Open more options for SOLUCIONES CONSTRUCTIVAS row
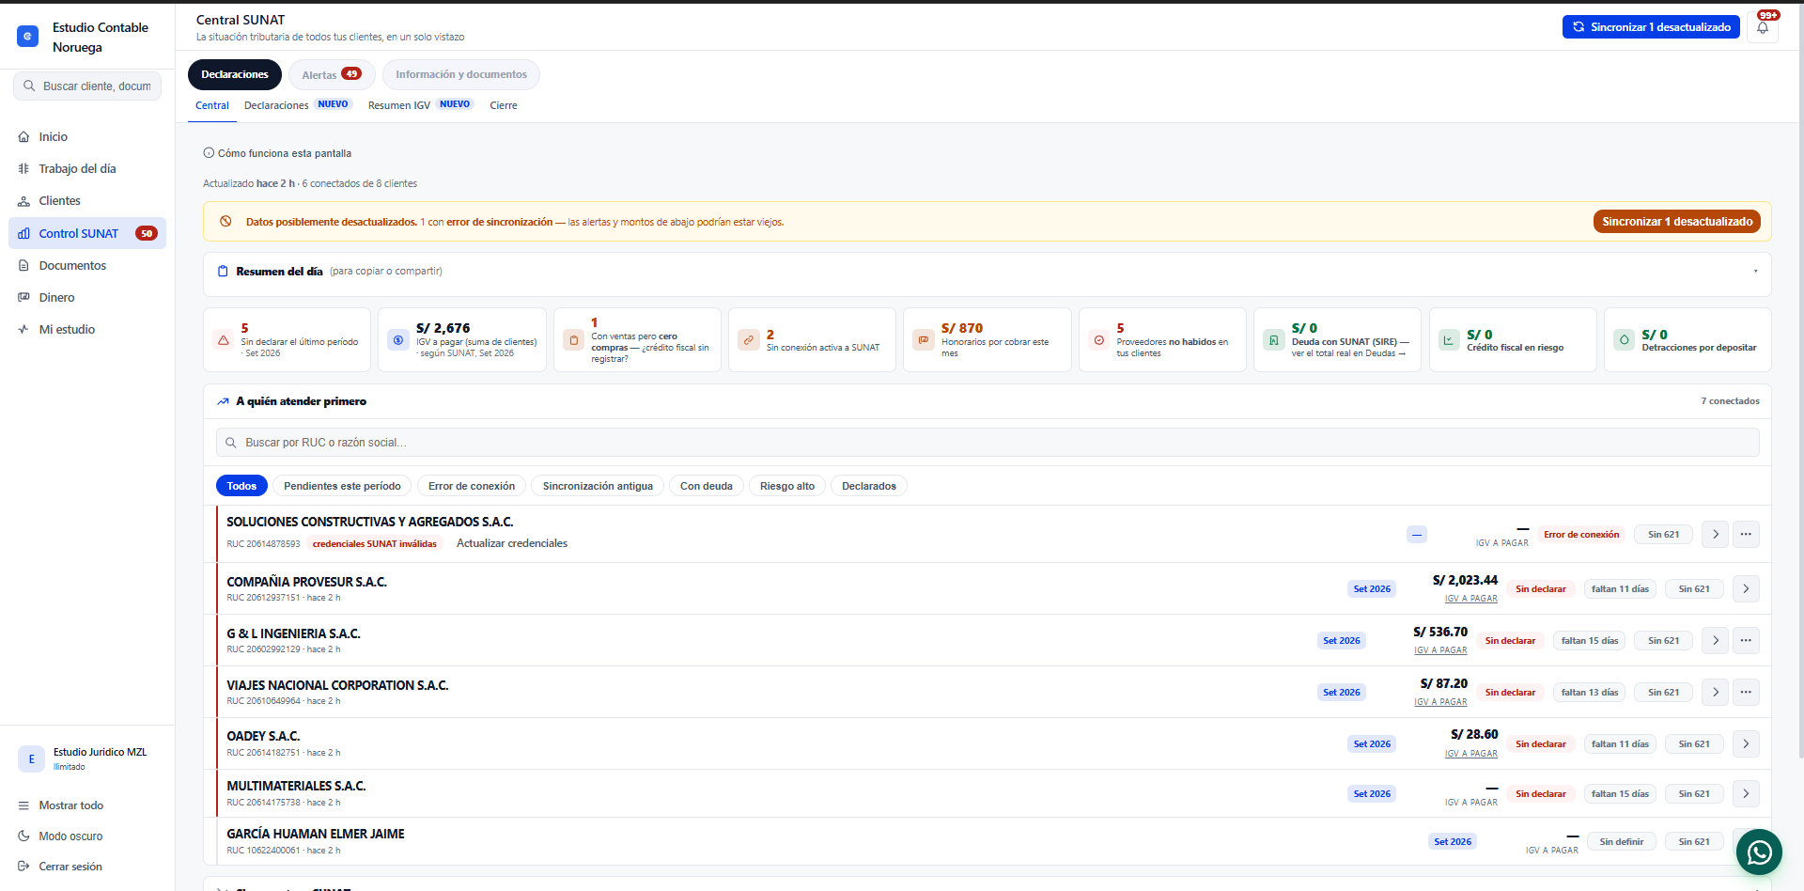 (x=1746, y=535)
